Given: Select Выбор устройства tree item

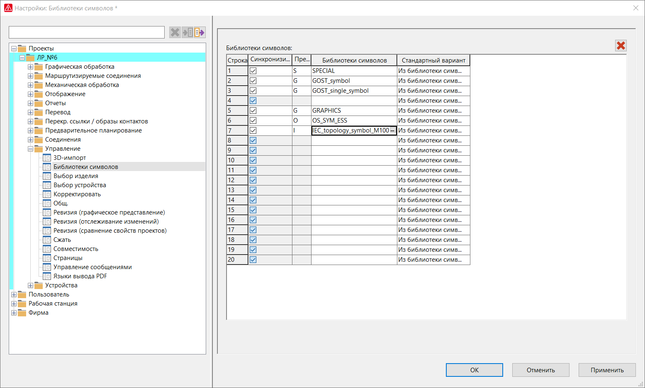Looking at the screenshot, I should (80, 185).
